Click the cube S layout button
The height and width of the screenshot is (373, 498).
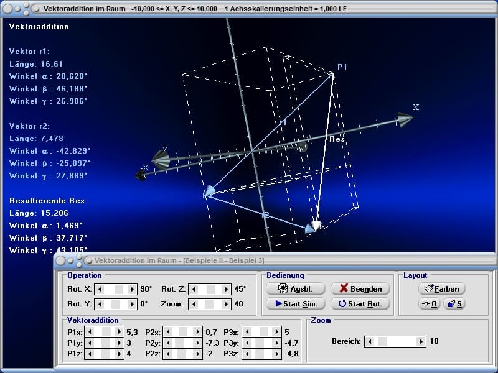pyautogui.click(x=454, y=304)
